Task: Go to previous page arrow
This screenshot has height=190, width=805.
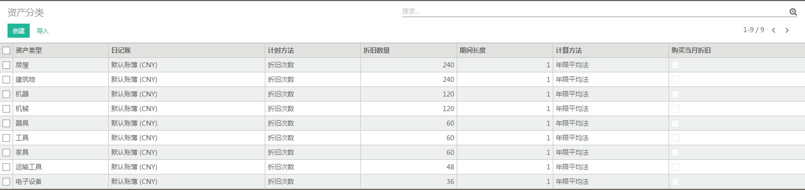Action: tap(774, 30)
